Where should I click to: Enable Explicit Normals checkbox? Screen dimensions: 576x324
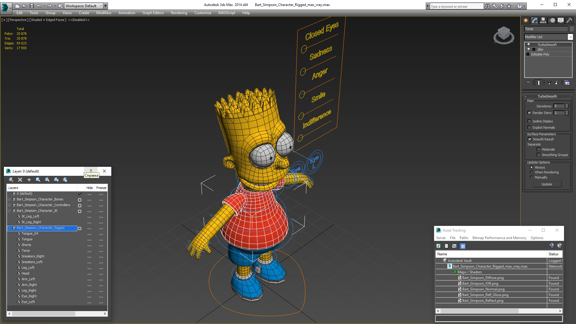coord(529,127)
